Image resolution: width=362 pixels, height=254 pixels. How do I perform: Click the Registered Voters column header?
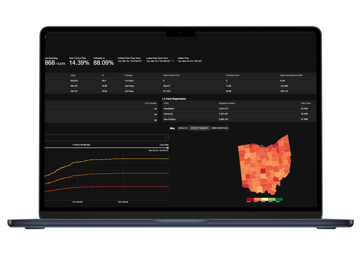[227, 103]
